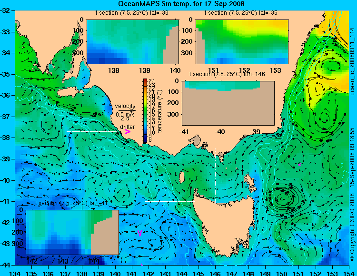
Task: Click the '-42' latitude axis label
Action: coord(5,223)
